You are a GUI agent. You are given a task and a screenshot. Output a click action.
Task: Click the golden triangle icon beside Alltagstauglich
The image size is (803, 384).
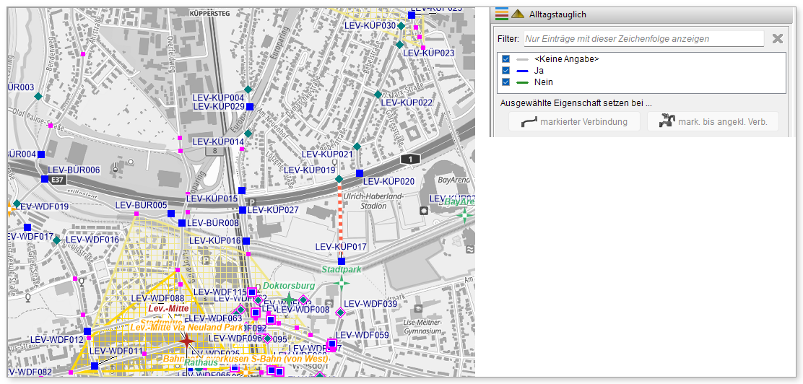coord(517,14)
